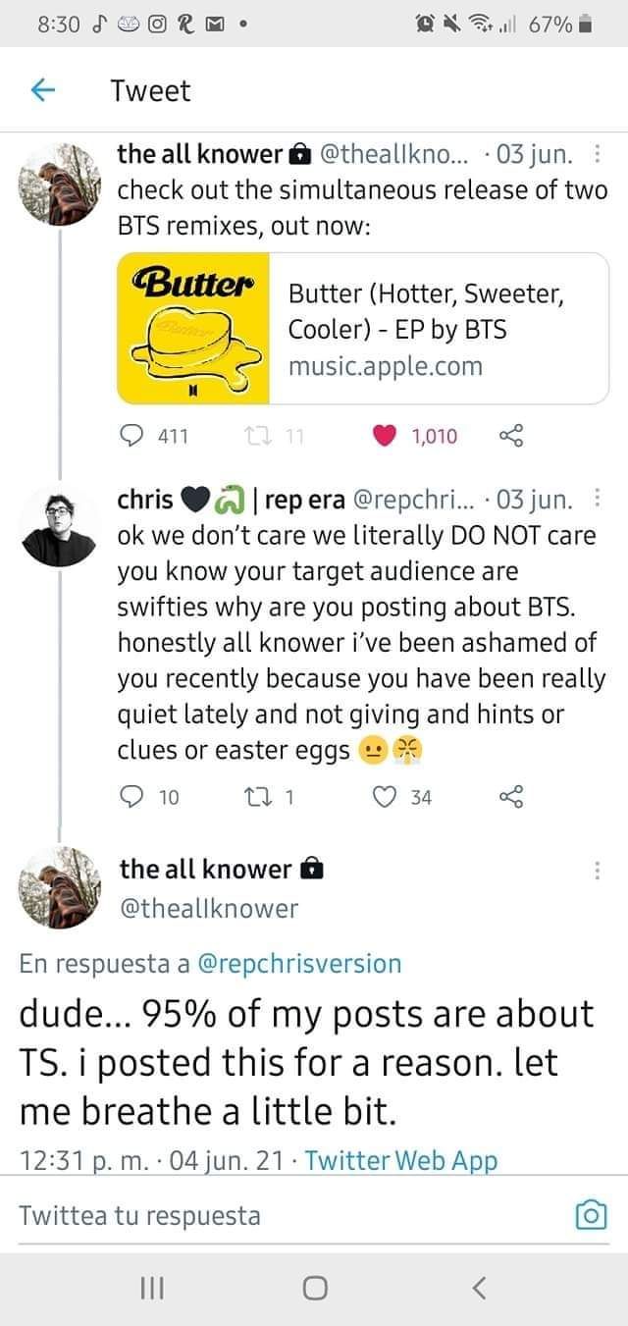Screen dimensions: 628x1326
Task: Like chris's tweet with 34 likes
Action: 383,798
